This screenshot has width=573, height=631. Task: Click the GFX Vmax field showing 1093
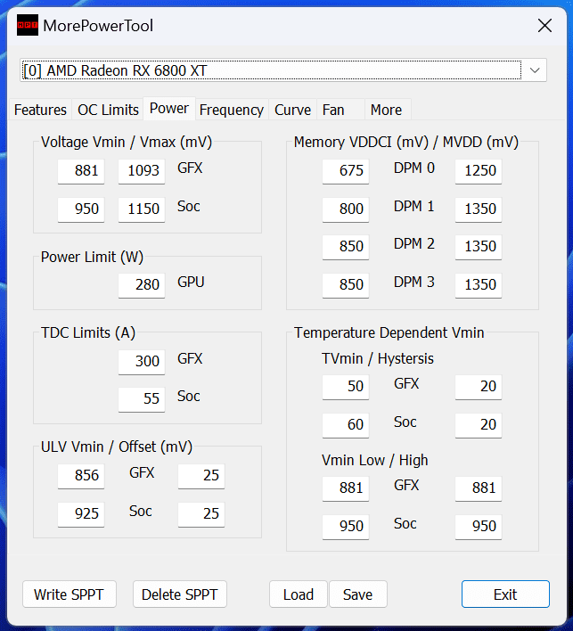coord(142,171)
